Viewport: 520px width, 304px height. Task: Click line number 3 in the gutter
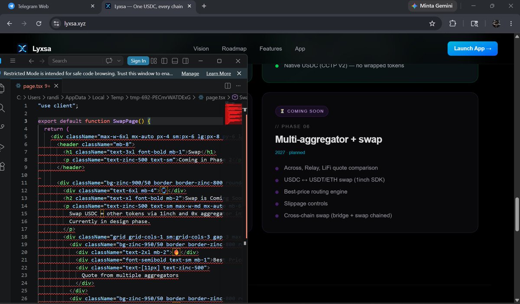coord(26,121)
